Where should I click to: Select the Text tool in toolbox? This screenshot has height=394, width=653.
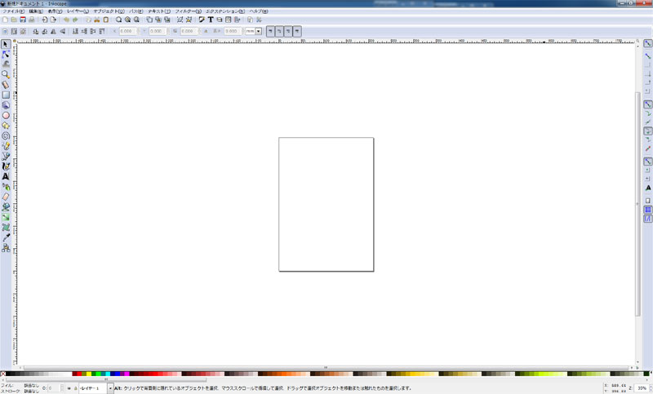point(6,176)
